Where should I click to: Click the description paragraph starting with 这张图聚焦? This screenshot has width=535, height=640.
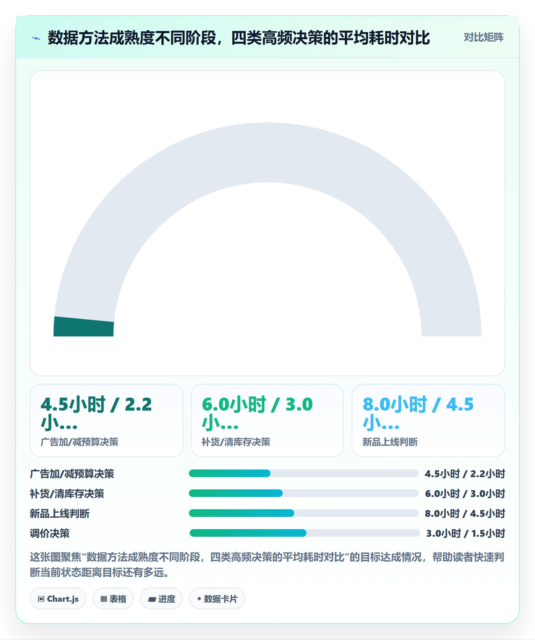point(267,565)
